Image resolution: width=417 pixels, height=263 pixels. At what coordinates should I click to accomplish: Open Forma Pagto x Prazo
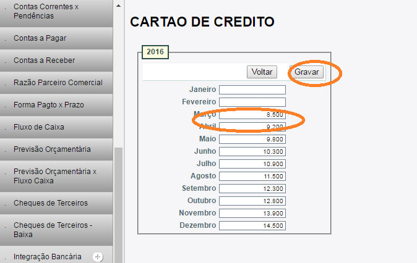pyautogui.click(x=48, y=105)
